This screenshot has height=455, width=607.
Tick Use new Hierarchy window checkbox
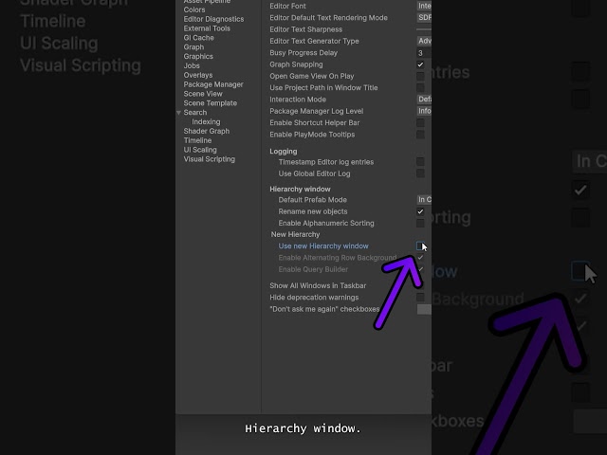tap(420, 246)
